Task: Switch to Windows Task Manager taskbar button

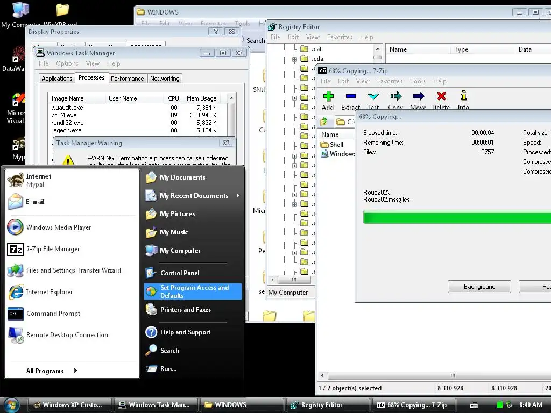Action: click(x=156, y=405)
